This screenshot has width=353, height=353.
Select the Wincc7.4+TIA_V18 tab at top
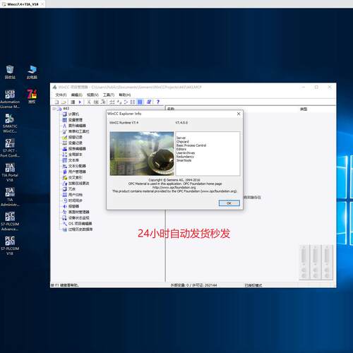click(x=23, y=4)
